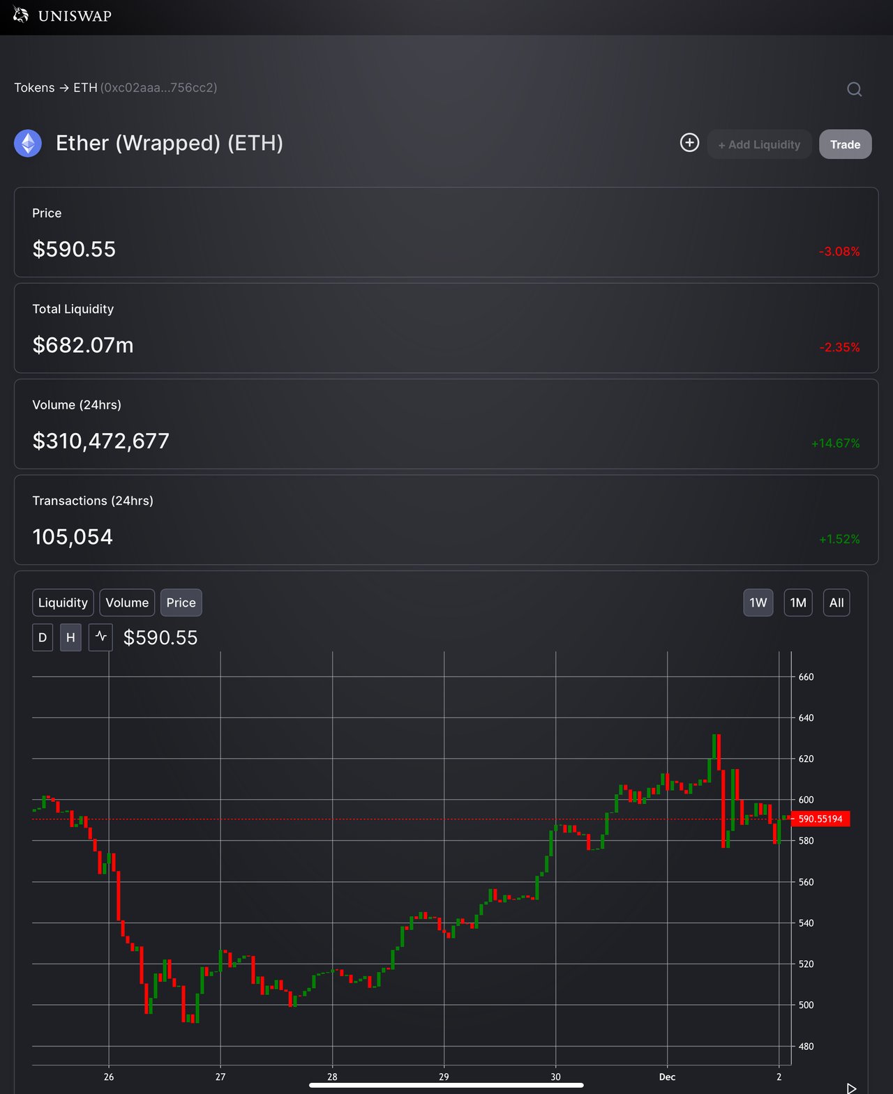This screenshot has width=893, height=1094.
Task: Click the -3.08% price change
Action: click(839, 251)
